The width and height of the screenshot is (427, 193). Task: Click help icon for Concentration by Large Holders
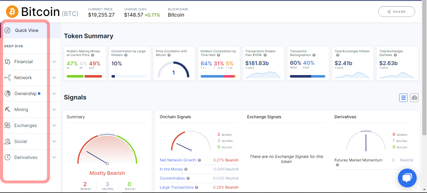coord(126,55)
